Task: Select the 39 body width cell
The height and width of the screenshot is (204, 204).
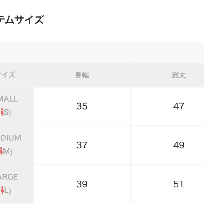Action: pos(82,184)
